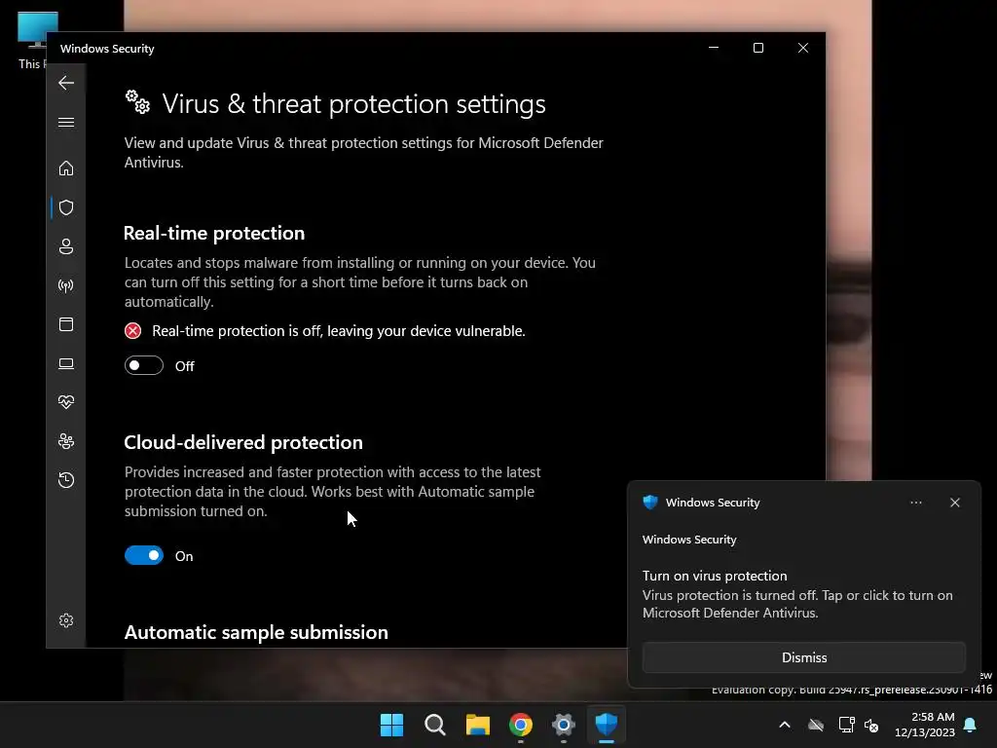The image size is (997, 748).
Task: Open This PC desktop icon
Action: pyautogui.click(x=32, y=40)
